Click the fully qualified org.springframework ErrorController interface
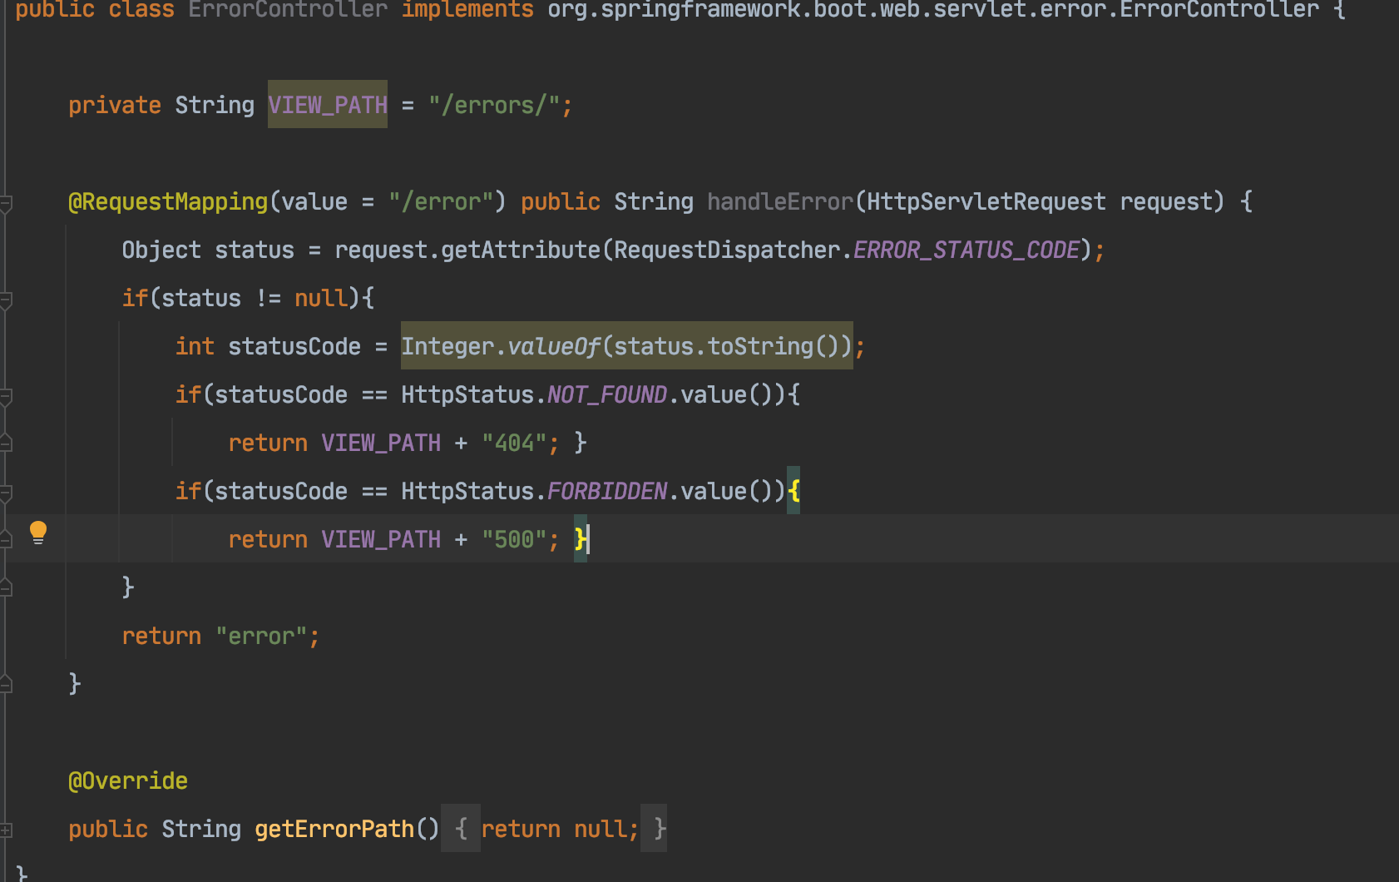This screenshot has width=1399, height=882. (933, 9)
